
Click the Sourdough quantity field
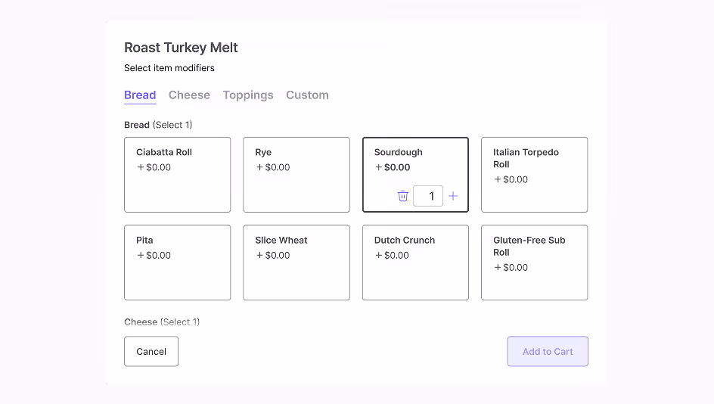tap(428, 196)
